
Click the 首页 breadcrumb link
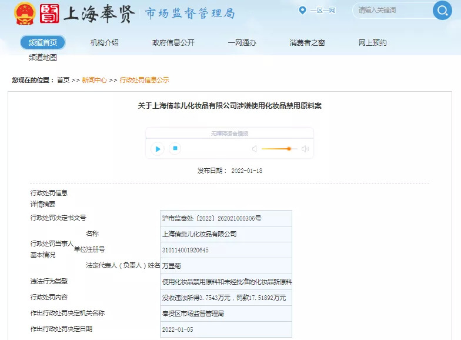63,80
